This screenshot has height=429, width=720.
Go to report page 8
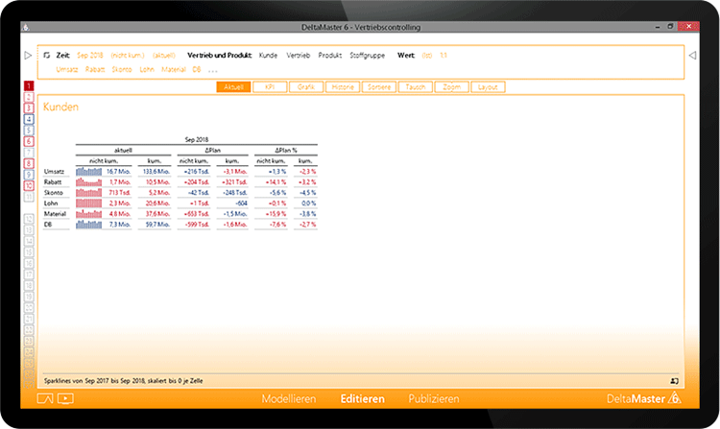click(x=29, y=163)
